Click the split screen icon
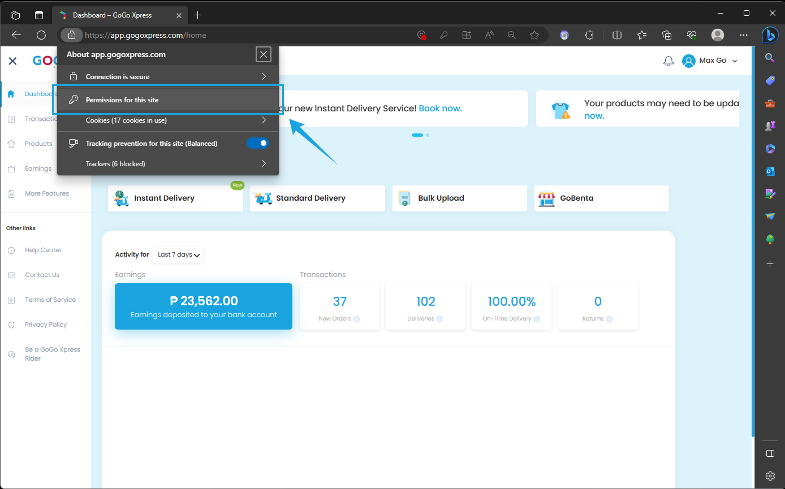785x489 pixels. 617,35
